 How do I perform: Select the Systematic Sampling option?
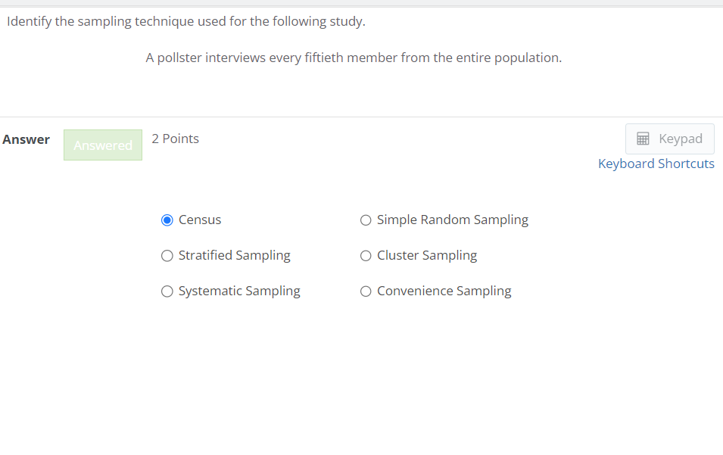click(167, 291)
